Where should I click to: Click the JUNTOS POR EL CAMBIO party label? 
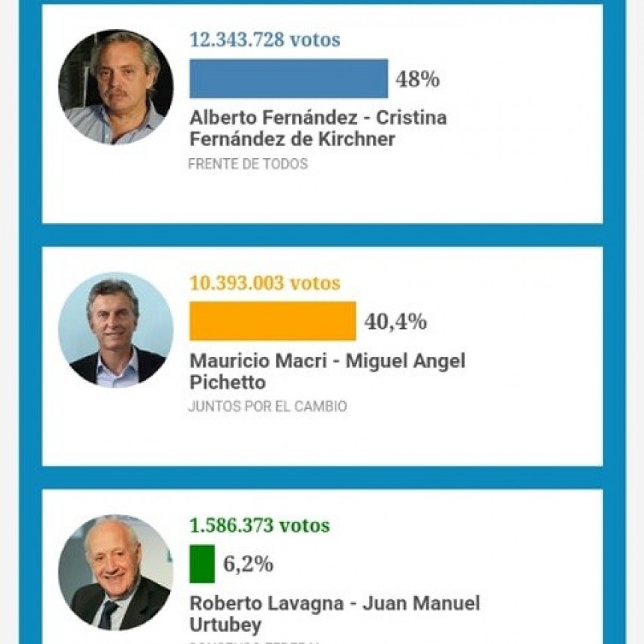[268, 407]
